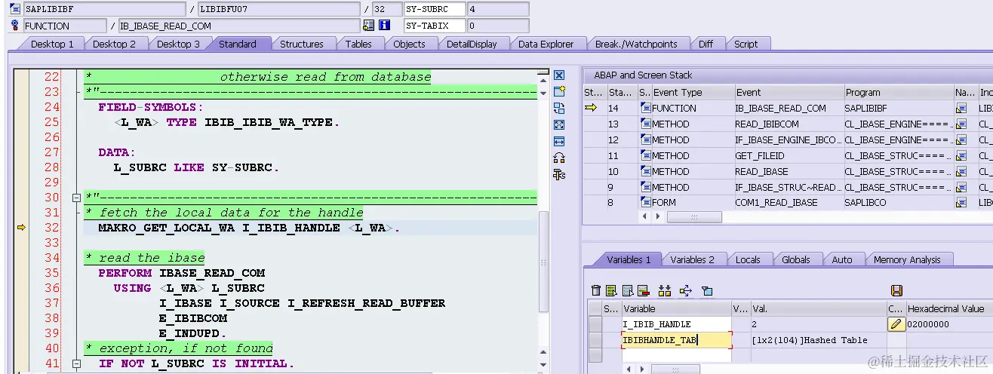
Task: Click the list icon with the red minus
Action: pyautogui.click(x=643, y=290)
